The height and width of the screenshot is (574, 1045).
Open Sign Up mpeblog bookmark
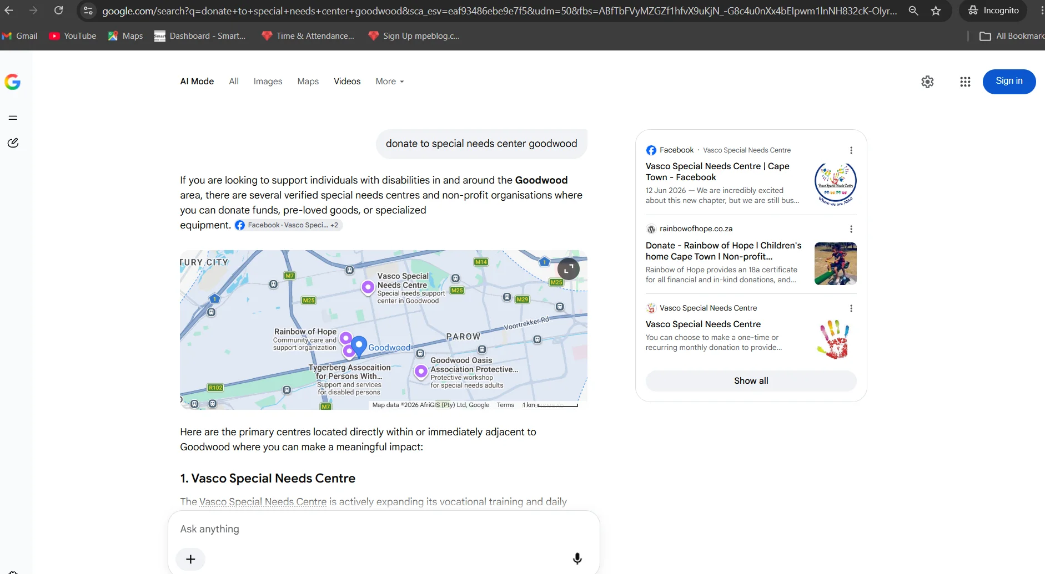414,36
